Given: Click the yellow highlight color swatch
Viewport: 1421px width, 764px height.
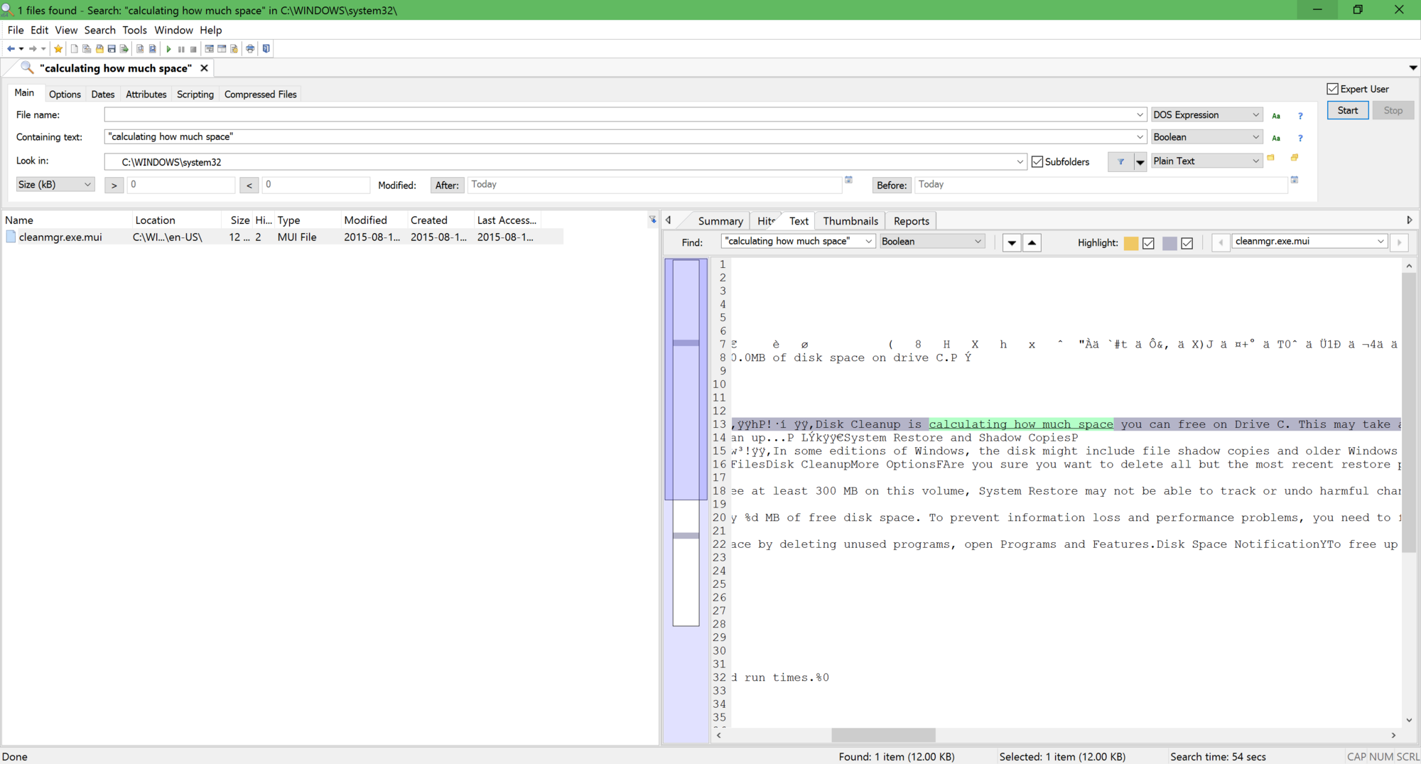Looking at the screenshot, I should pyautogui.click(x=1130, y=243).
